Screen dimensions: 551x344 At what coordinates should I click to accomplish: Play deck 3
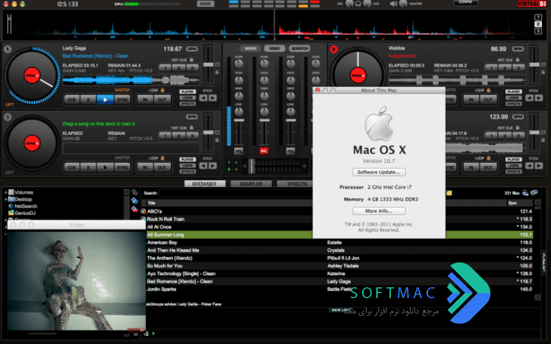pos(105,168)
